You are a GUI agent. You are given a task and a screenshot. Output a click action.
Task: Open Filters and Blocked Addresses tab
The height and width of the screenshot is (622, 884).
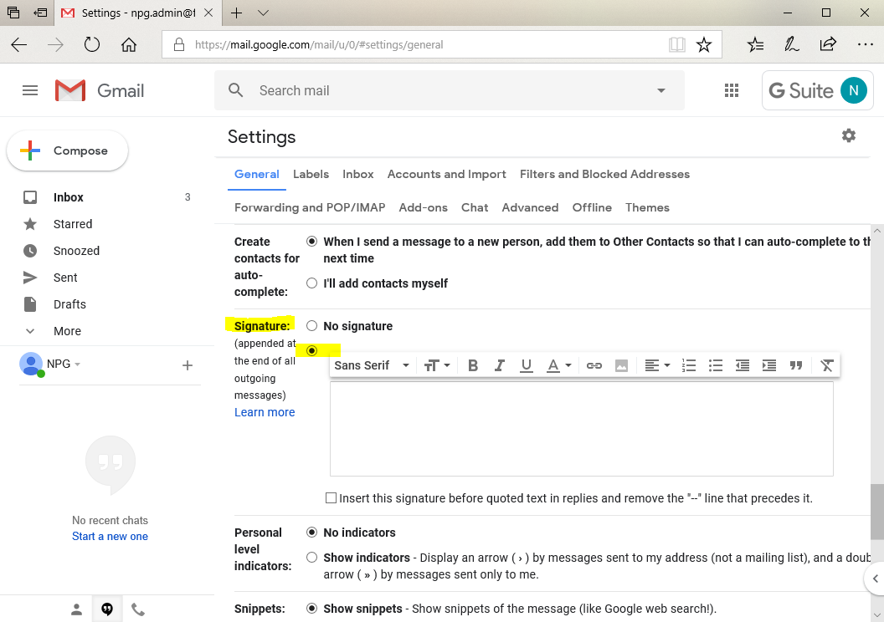604,174
